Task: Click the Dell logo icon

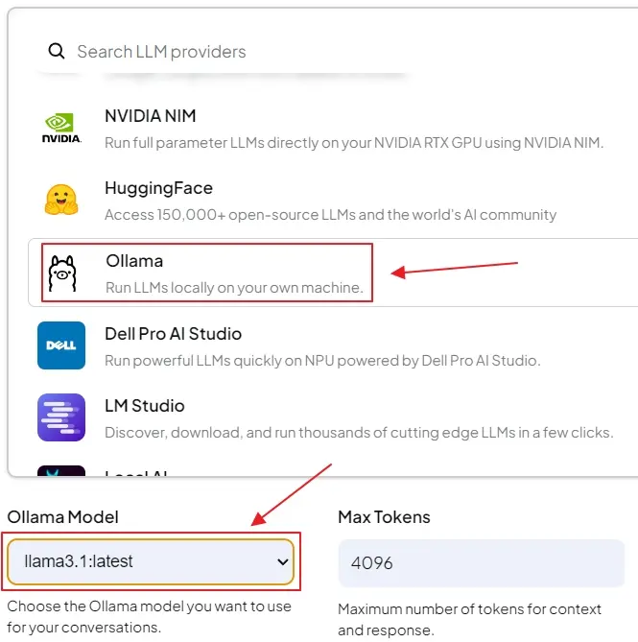Action: pyautogui.click(x=61, y=345)
